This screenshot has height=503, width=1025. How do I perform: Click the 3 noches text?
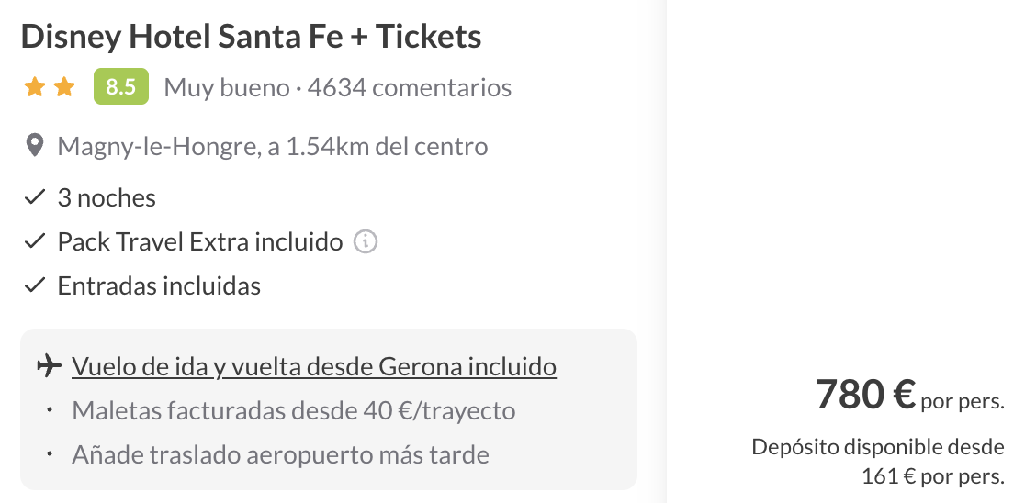107,197
